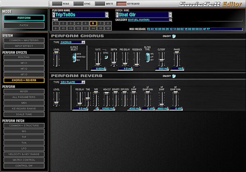The image size is (246, 172).
Task: Click the reverb LEVEL slider
Action: (x=56, y=99)
